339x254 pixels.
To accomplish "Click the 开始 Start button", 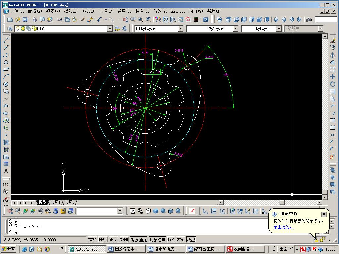I will click(9, 249).
